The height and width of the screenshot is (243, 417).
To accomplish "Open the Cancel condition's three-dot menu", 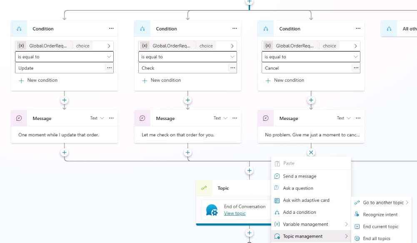I will pos(358,29).
